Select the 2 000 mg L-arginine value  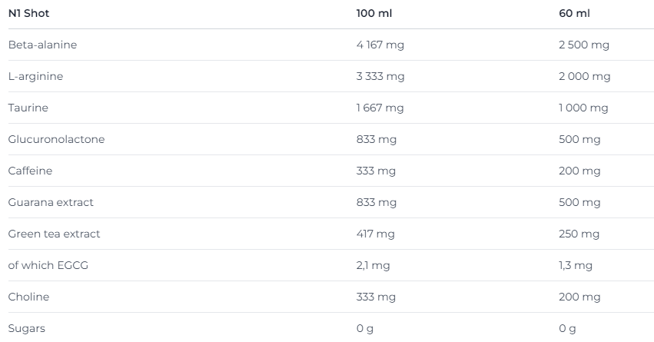[x=585, y=76]
